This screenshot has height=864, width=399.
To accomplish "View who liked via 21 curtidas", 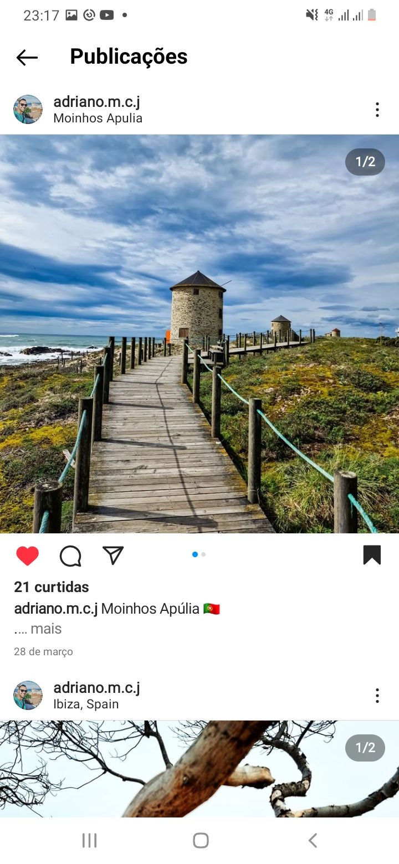I will click(52, 587).
